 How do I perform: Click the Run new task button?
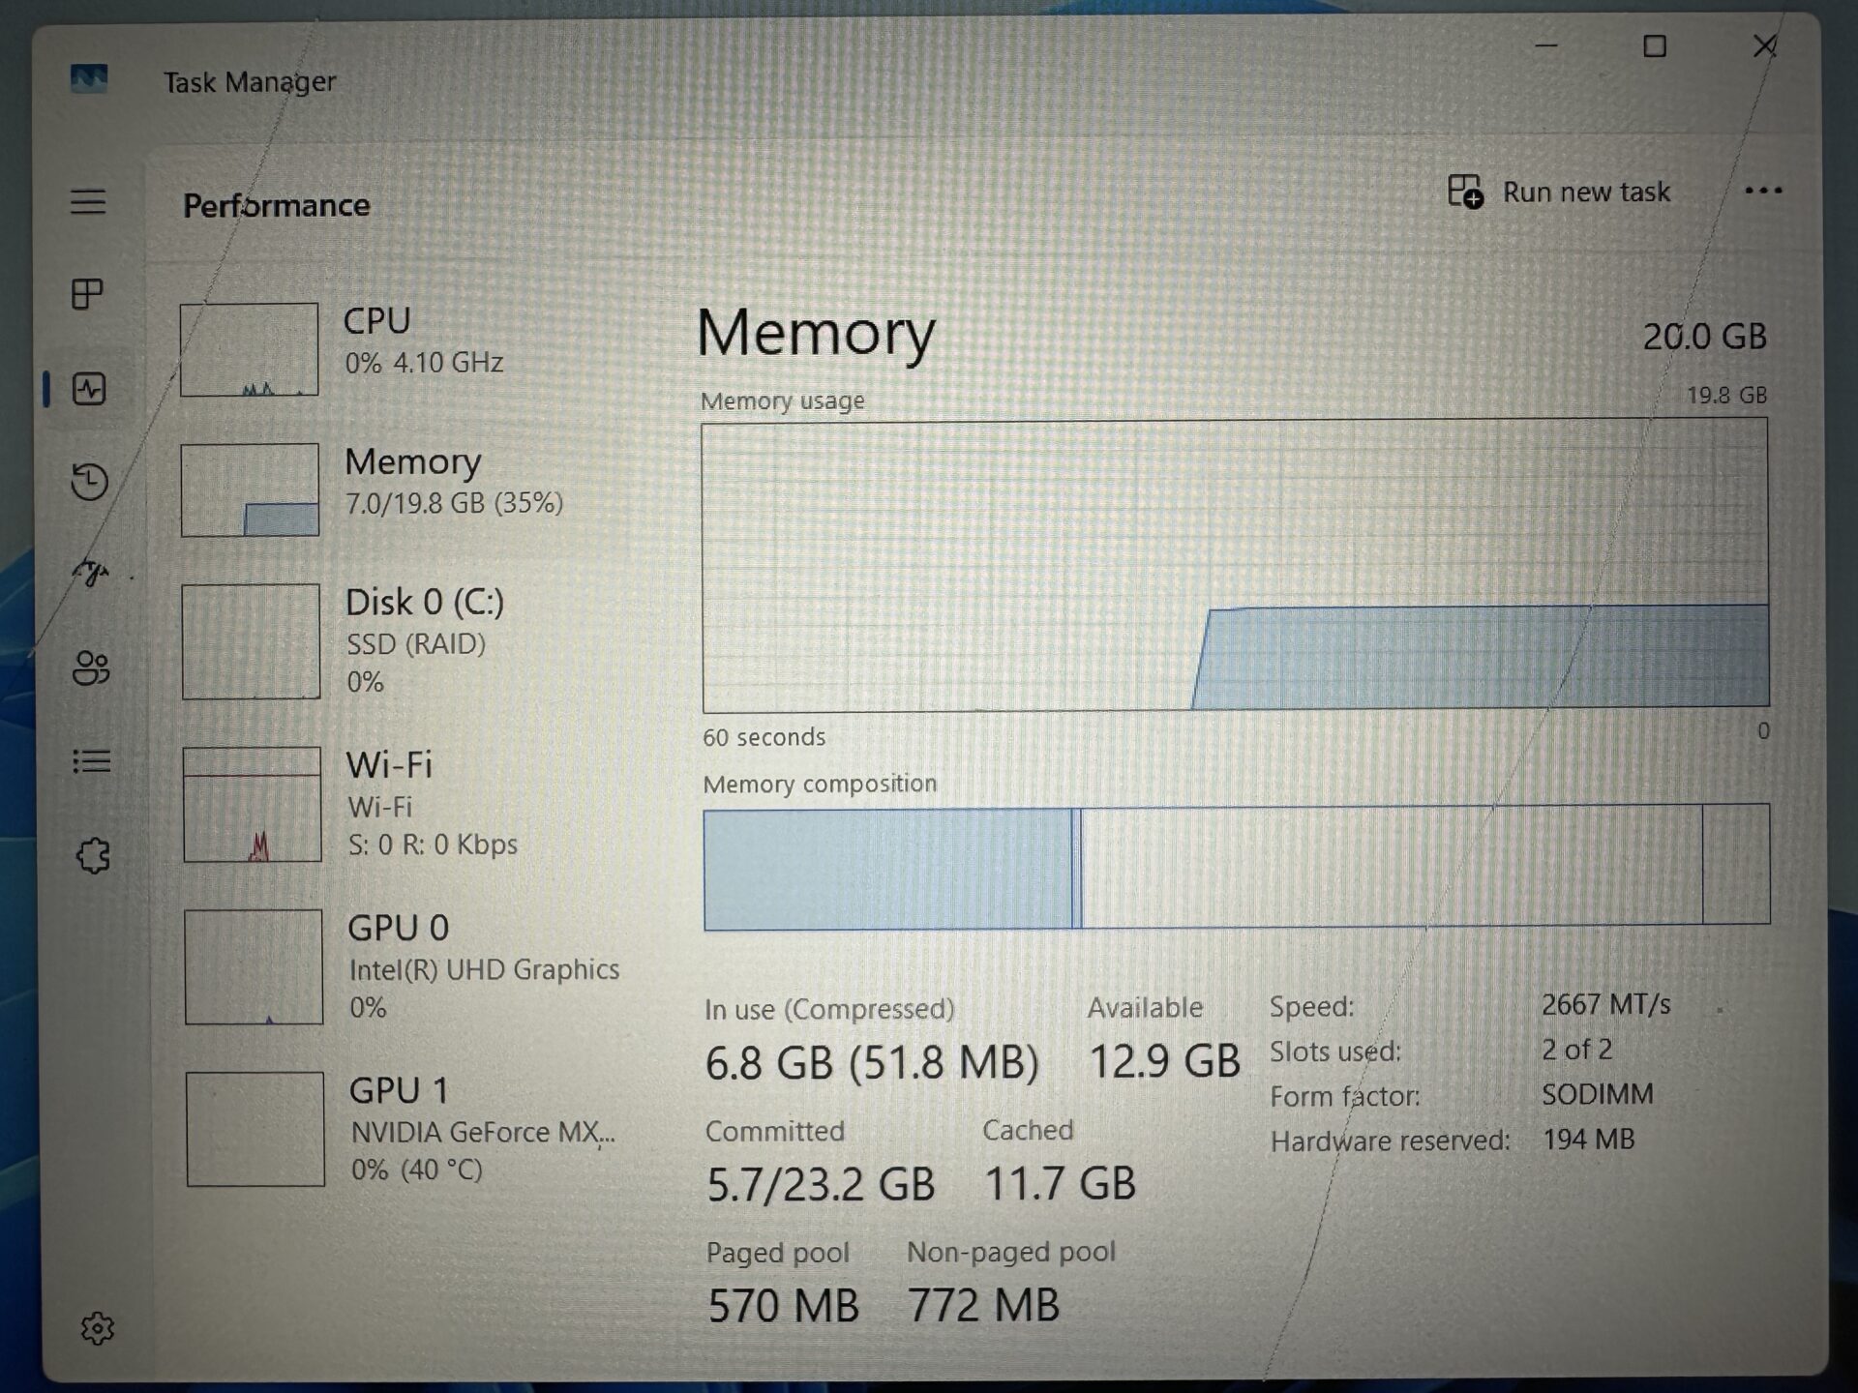[1559, 192]
